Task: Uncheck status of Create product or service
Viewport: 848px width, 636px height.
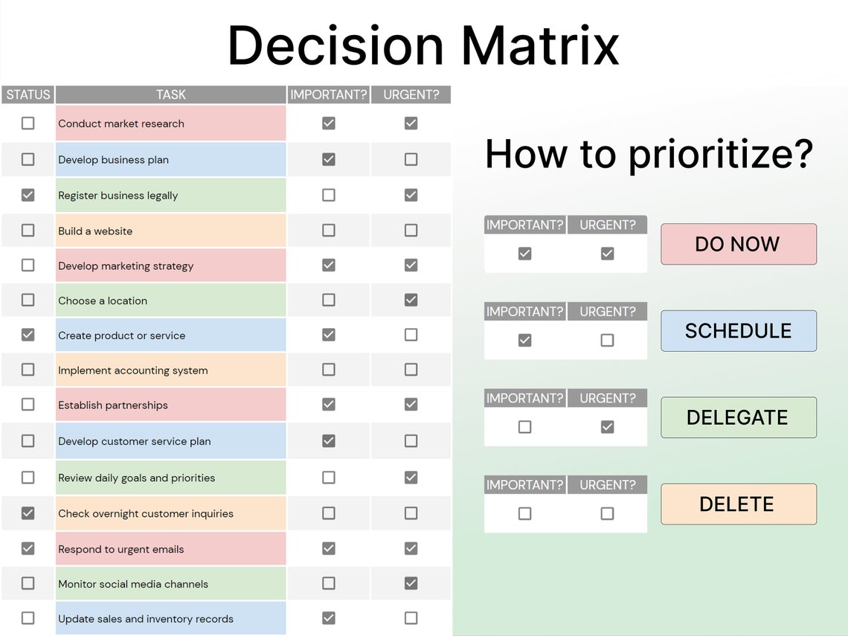Action: tap(28, 335)
